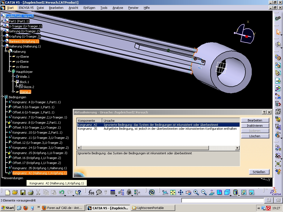Open the Design Table icon
Image resolution: width=283 pixels, height=212 pixels.
(113, 192)
